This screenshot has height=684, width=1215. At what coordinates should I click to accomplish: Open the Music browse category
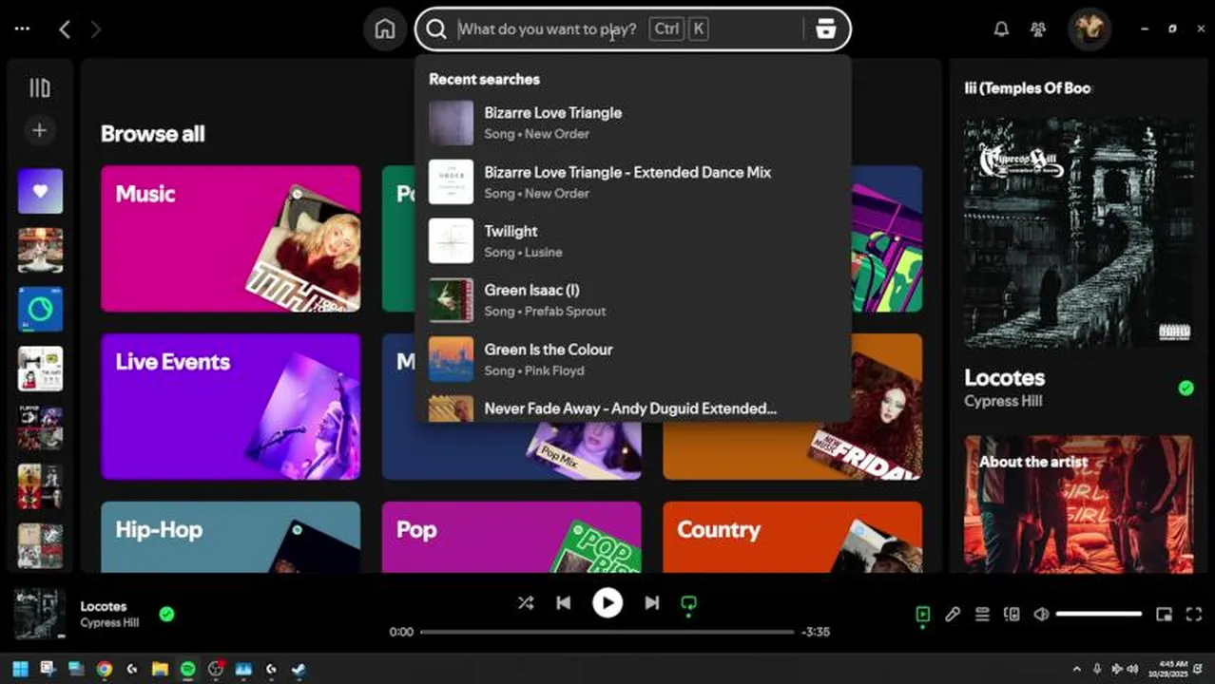[x=230, y=238]
